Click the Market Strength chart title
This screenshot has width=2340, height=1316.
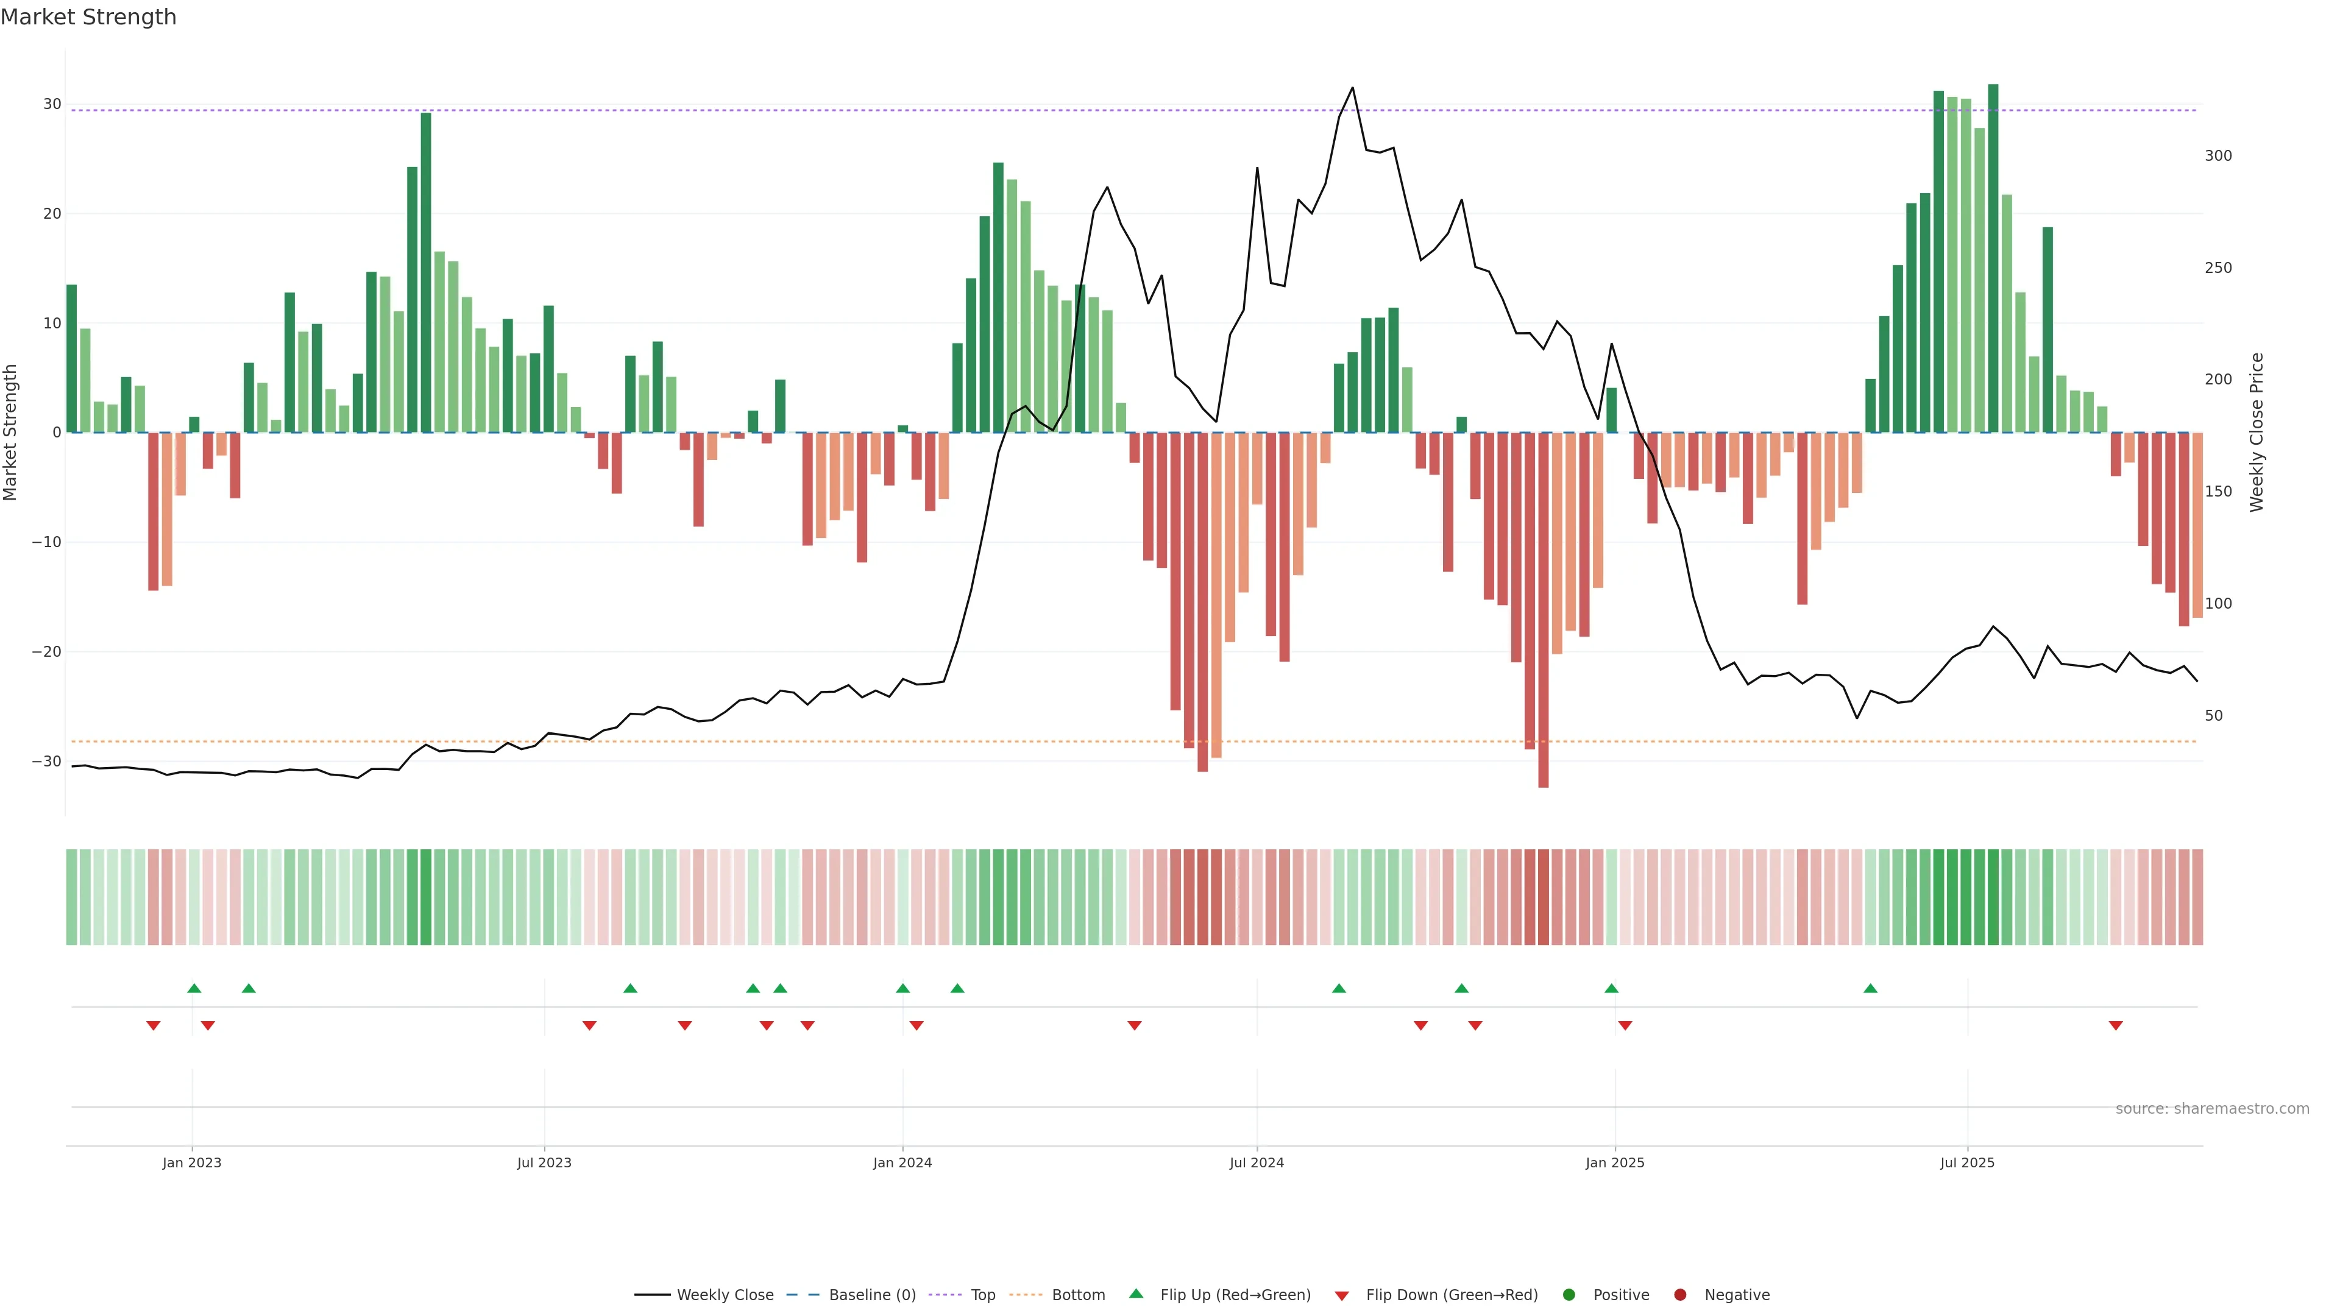tap(88, 17)
